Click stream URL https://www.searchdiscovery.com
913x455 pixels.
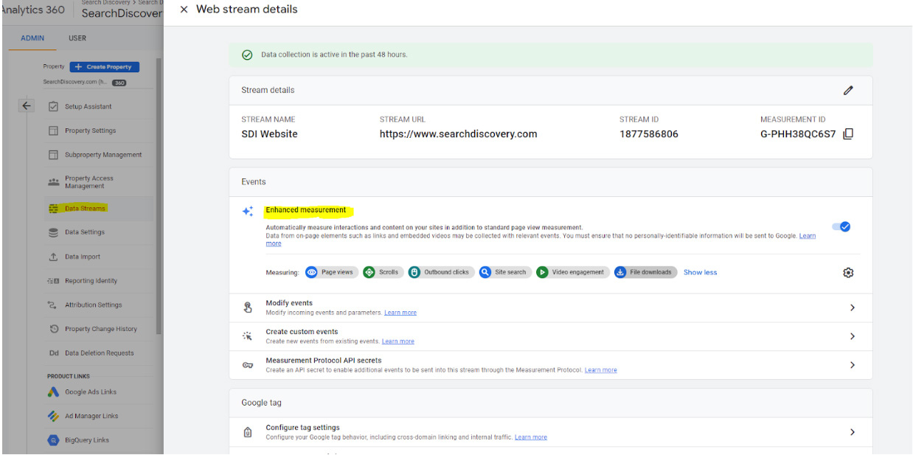click(x=458, y=134)
